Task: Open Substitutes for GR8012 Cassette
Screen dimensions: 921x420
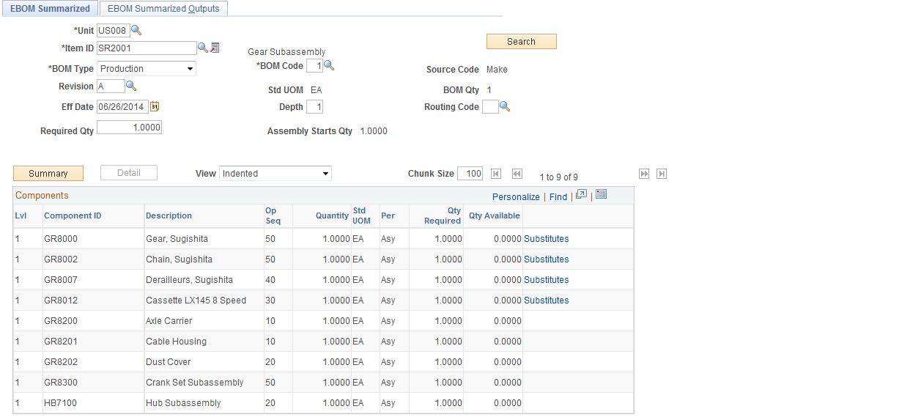Action: click(x=547, y=301)
